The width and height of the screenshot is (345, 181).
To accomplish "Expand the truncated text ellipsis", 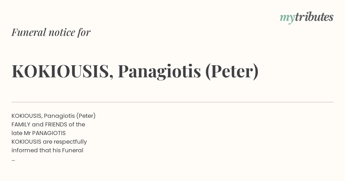I will (x=13, y=160).
